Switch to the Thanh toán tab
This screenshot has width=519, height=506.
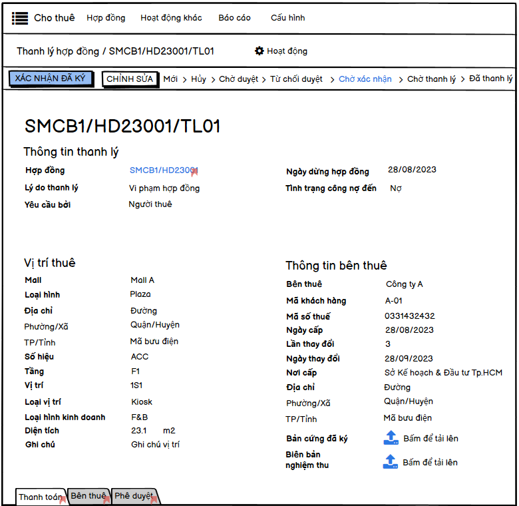41,497
